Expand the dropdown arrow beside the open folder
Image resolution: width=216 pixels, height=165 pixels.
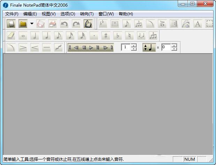32,24
